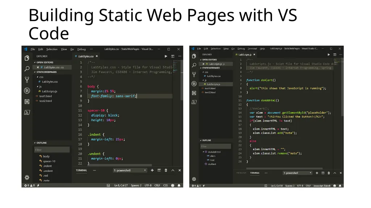Open notifications bell in right window's status bar
Screen dimensions: 371x208
click(x=340, y=186)
